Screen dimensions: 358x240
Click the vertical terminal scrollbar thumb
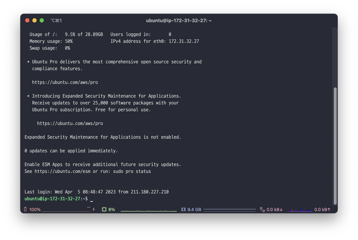335,146
